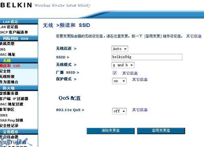Open the 保护模式 on dropdown

tap(119, 81)
